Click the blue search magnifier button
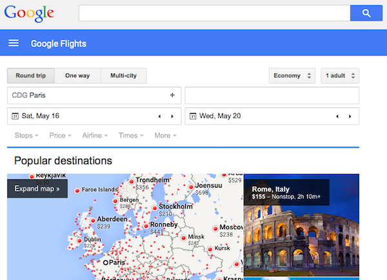Screen dimensions: 387x280 click(366, 13)
